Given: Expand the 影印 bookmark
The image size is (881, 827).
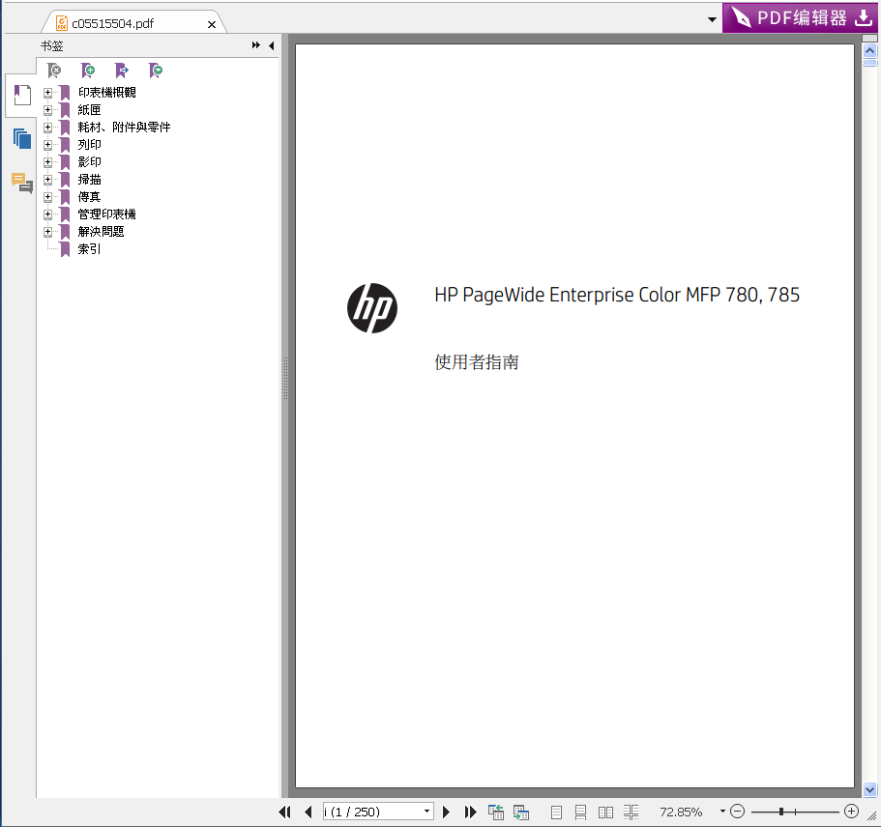Looking at the screenshot, I should pyautogui.click(x=47, y=162).
